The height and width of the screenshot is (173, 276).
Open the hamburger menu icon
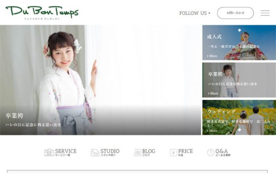click(265, 13)
